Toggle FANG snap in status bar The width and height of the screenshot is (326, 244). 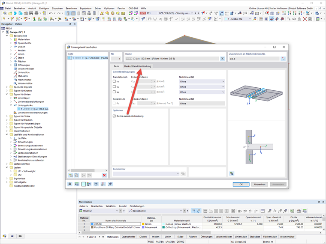[151, 242]
